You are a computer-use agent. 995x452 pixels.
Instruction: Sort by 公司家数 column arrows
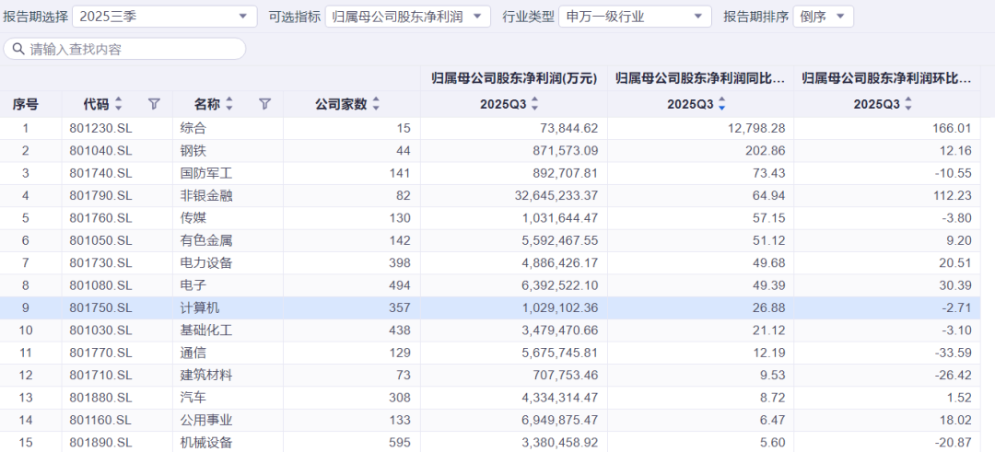point(376,105)
